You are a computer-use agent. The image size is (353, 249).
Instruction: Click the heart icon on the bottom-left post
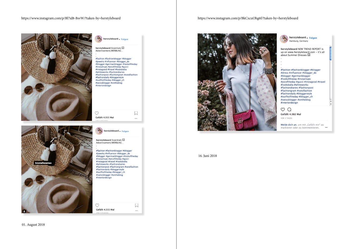pyautogui.click(x=97, y=205)
